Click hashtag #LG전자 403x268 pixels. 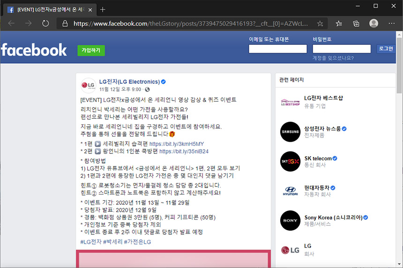coord(91,242)
